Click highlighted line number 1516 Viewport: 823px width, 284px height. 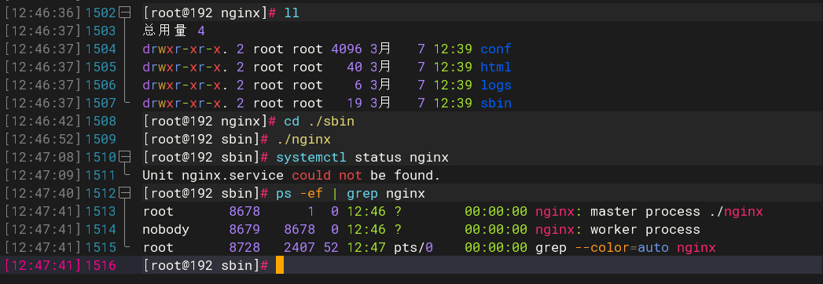coord(101,266)
